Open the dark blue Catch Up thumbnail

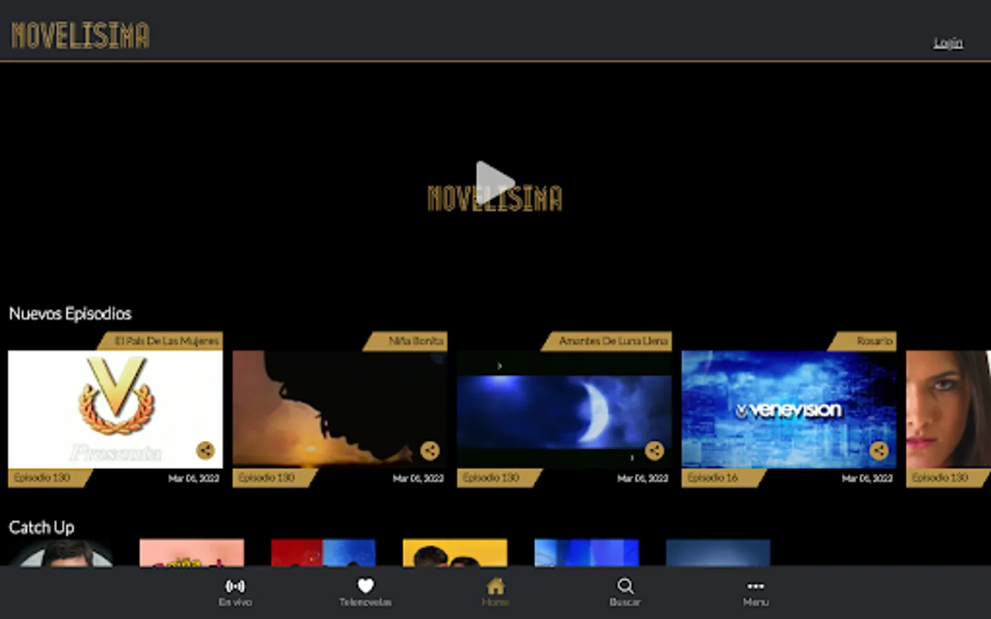(718, 553)
